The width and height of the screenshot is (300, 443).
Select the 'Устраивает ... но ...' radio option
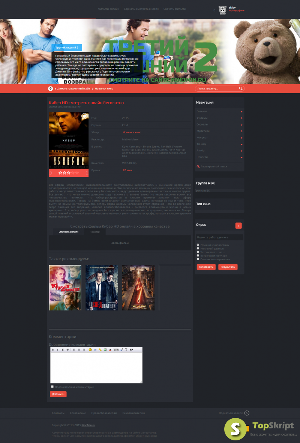tap(198, 252)
